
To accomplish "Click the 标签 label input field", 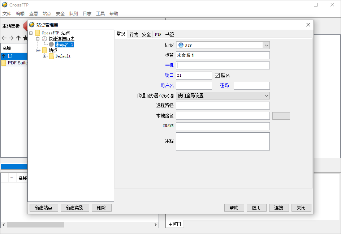I will click(223, 55).
